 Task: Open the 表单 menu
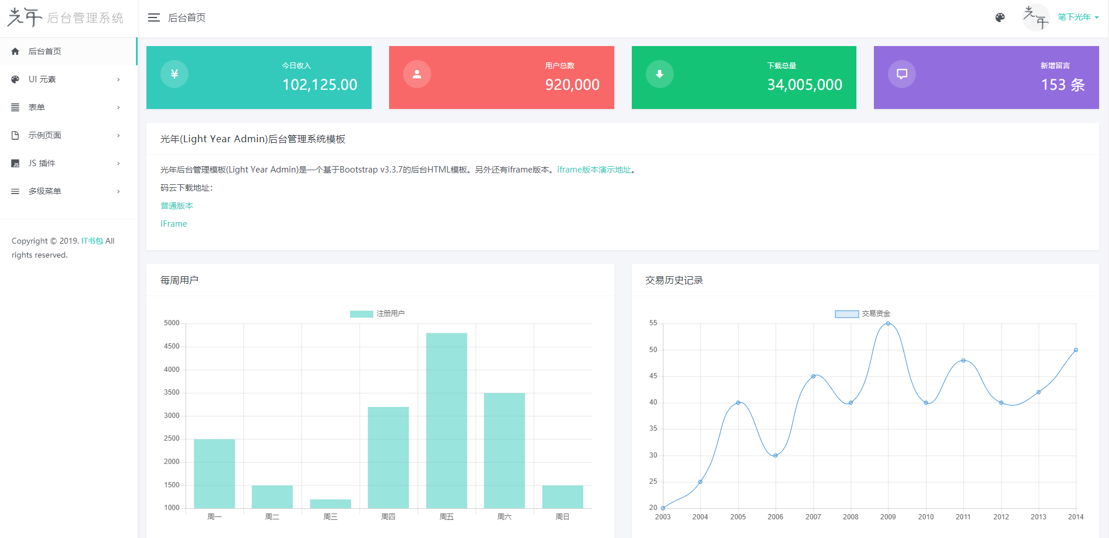(x=68, y=107)
